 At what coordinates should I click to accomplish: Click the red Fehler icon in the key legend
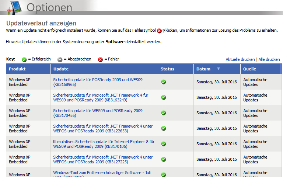coord(100,59)
